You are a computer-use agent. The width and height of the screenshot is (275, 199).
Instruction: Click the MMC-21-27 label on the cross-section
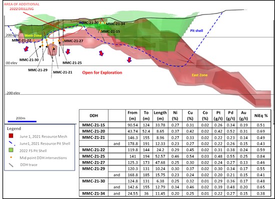point(73,41)
